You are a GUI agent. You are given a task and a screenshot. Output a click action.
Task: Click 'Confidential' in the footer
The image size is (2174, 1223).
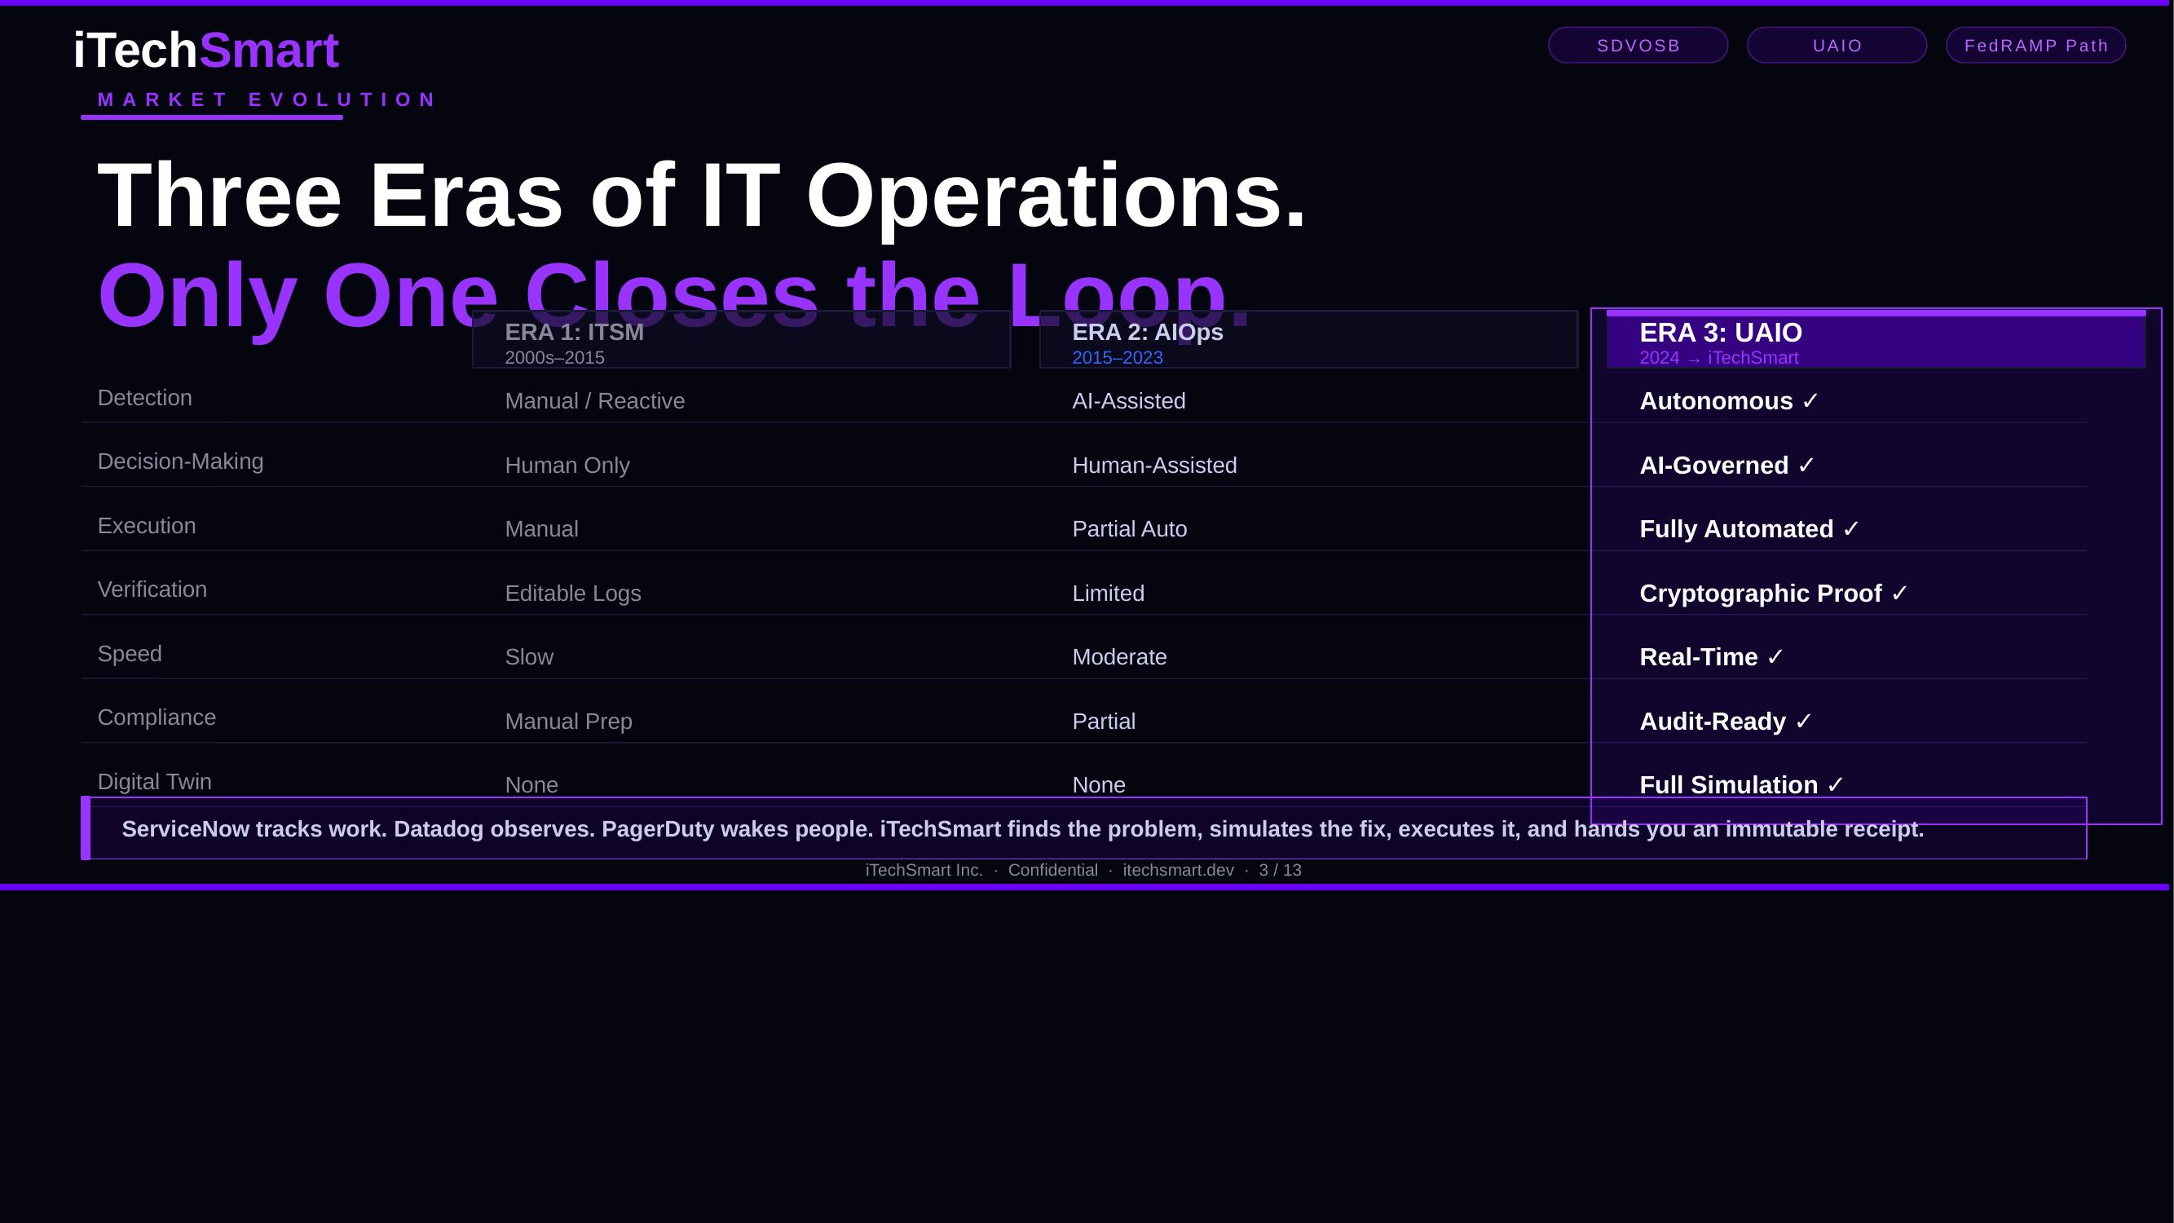click(1052, 870)
